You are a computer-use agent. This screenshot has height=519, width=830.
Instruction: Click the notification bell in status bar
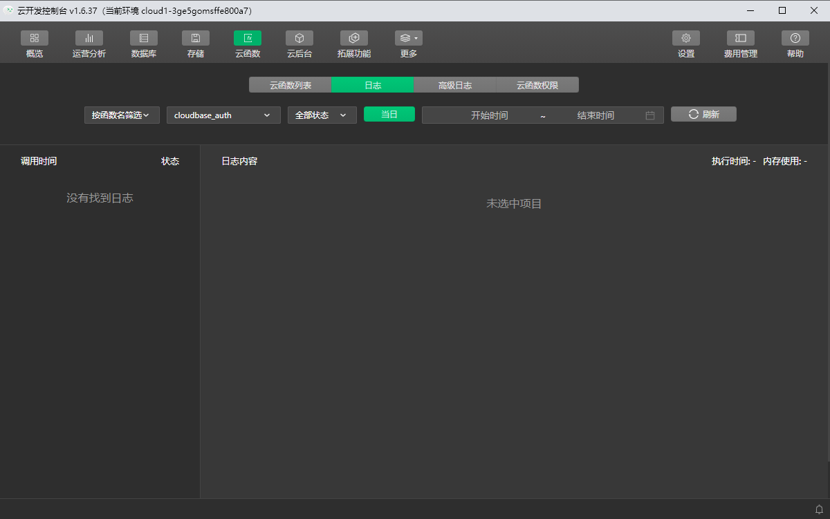[819, 509]
